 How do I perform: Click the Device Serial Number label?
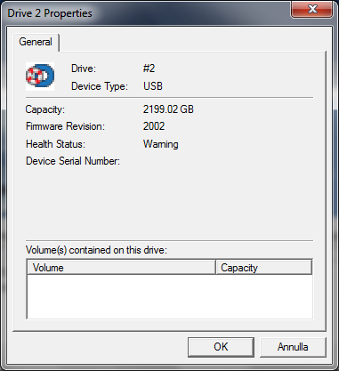[73, 161]
